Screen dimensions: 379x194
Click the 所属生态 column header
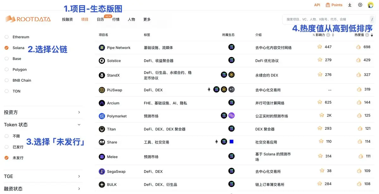[228, 35]
